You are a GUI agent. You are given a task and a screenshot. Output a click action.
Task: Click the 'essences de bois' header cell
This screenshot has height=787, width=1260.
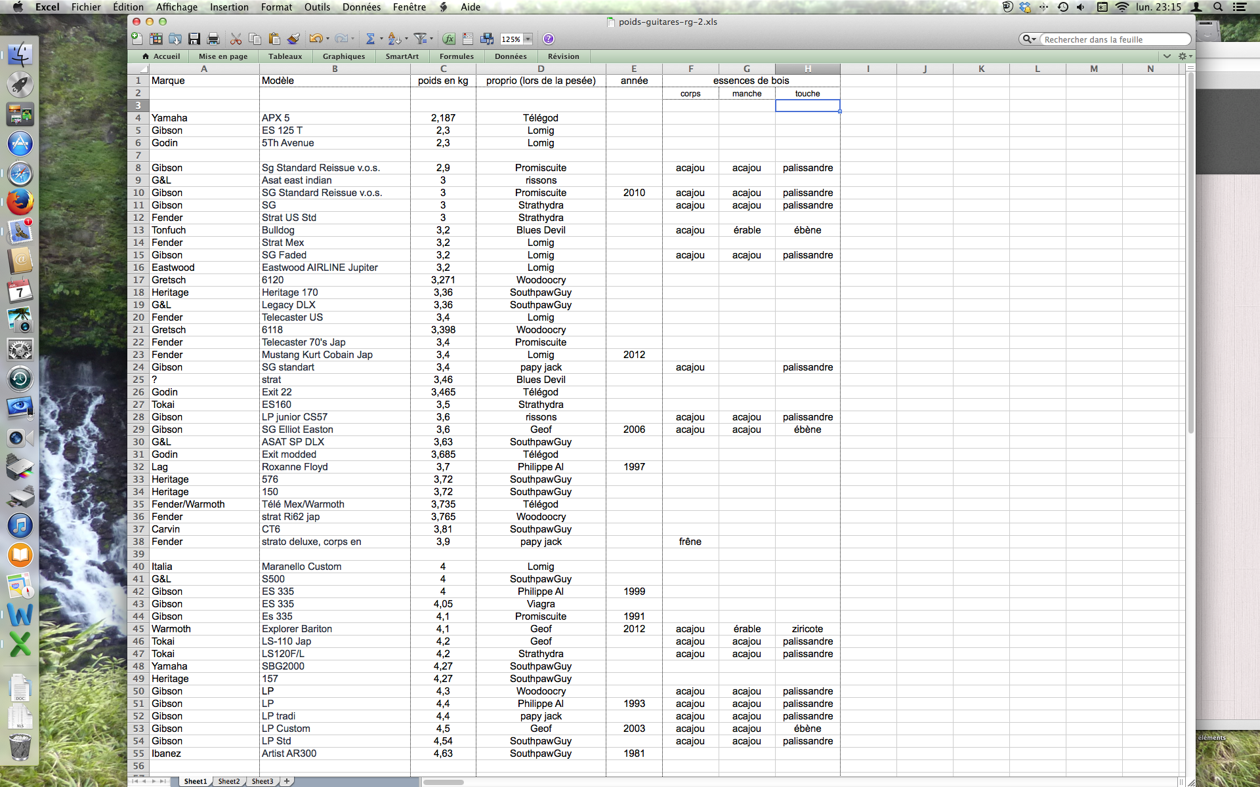[751, 81]
